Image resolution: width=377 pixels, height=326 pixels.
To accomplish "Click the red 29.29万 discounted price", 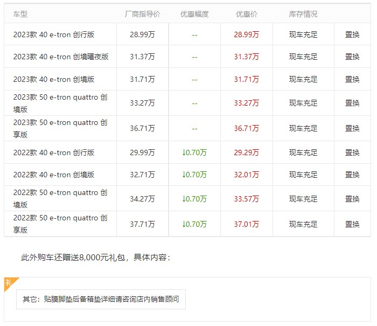I will click(247, 152).
